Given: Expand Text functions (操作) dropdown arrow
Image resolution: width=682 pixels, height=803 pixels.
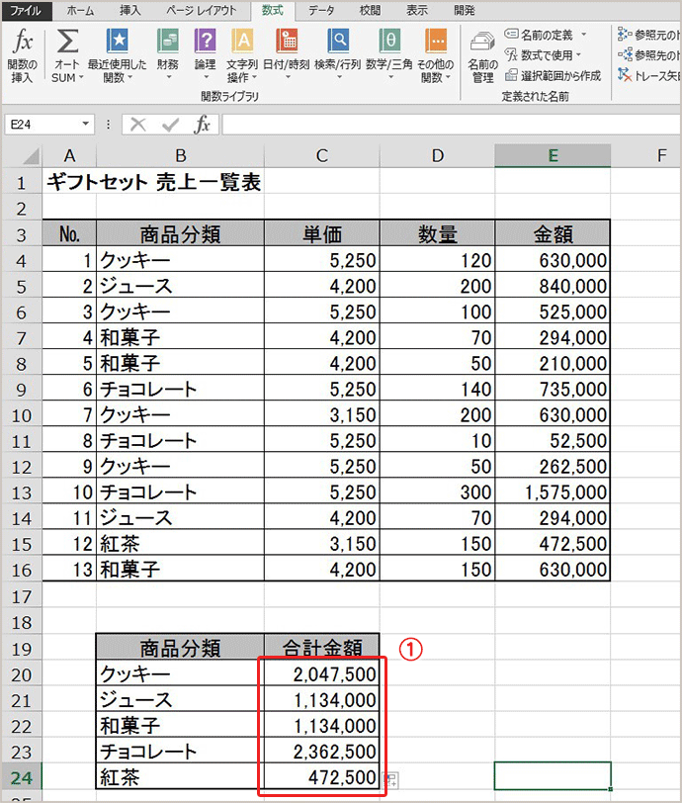Looking at the screenshot, I should pyautogui.click(x=254, y=78).
